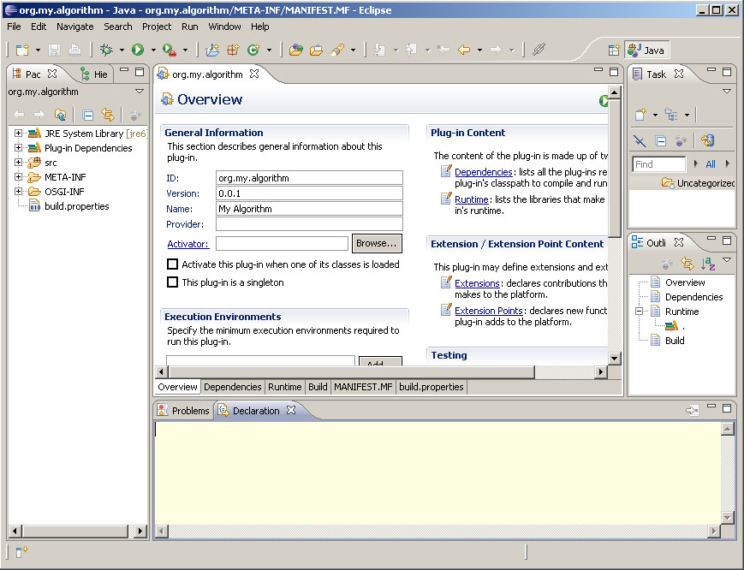Click the Activator hyperlink label
Image resolution: width=744 pixels, height=570 pixels.
(x=187, y=244)
